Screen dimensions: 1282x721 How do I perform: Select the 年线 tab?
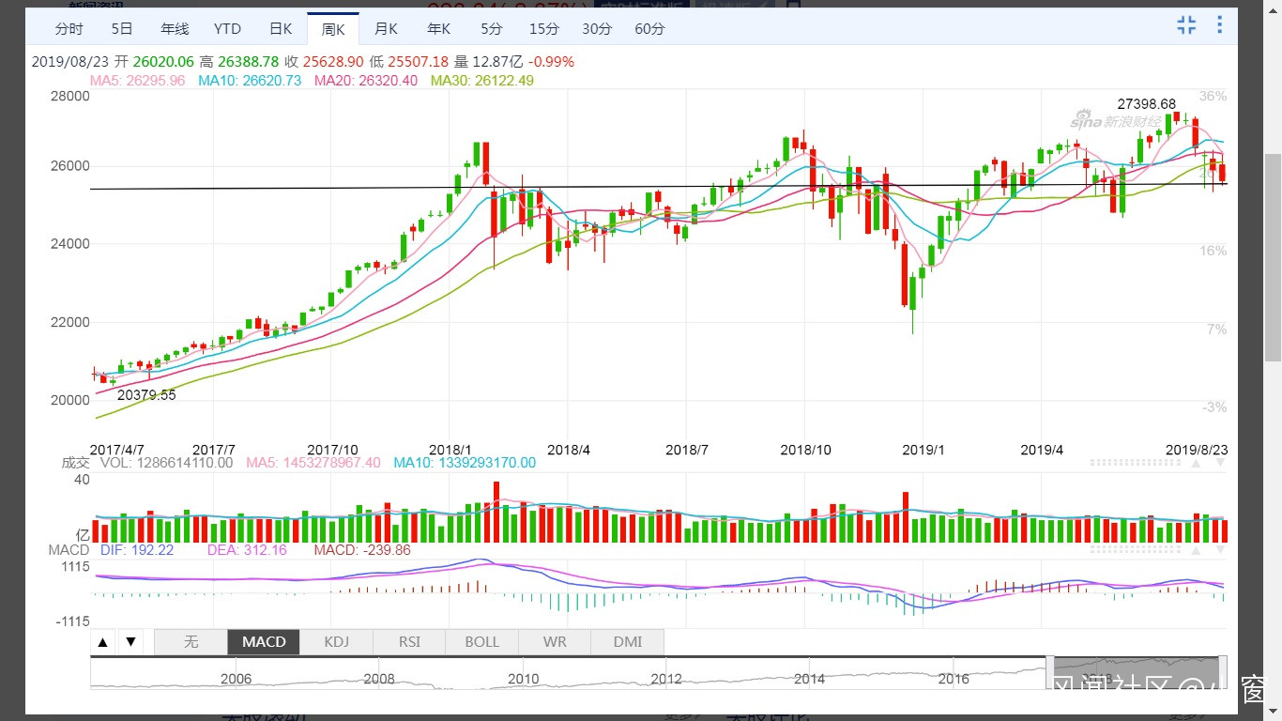[175, 29]
